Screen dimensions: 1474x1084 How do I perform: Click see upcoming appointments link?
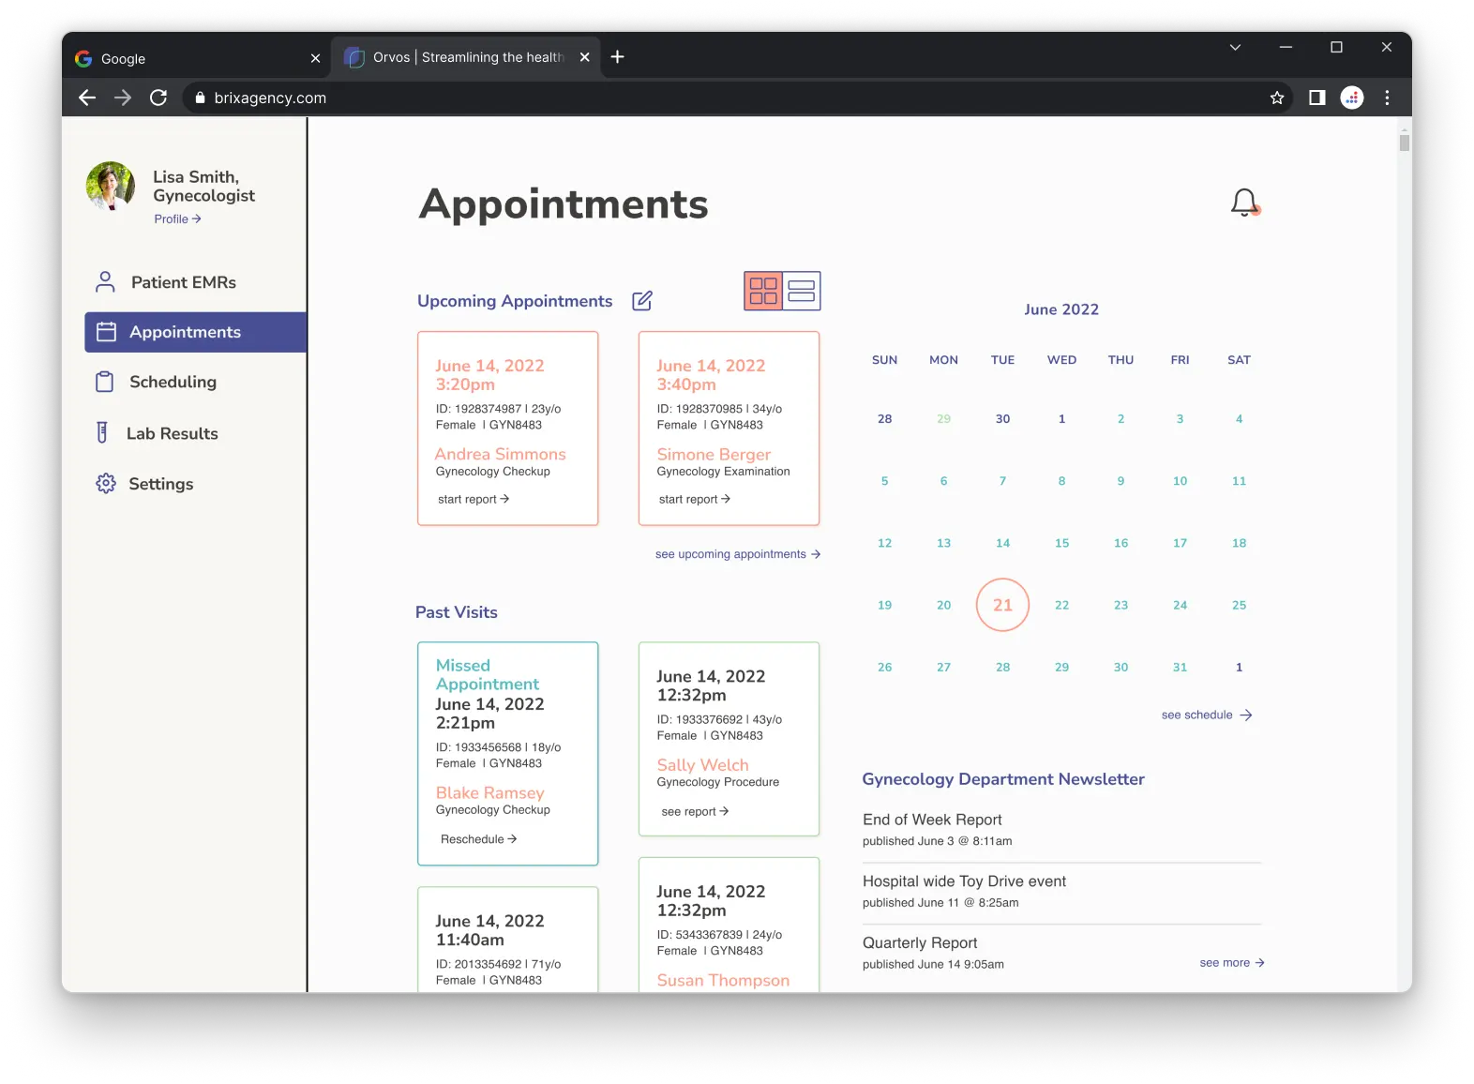point(738,554)
